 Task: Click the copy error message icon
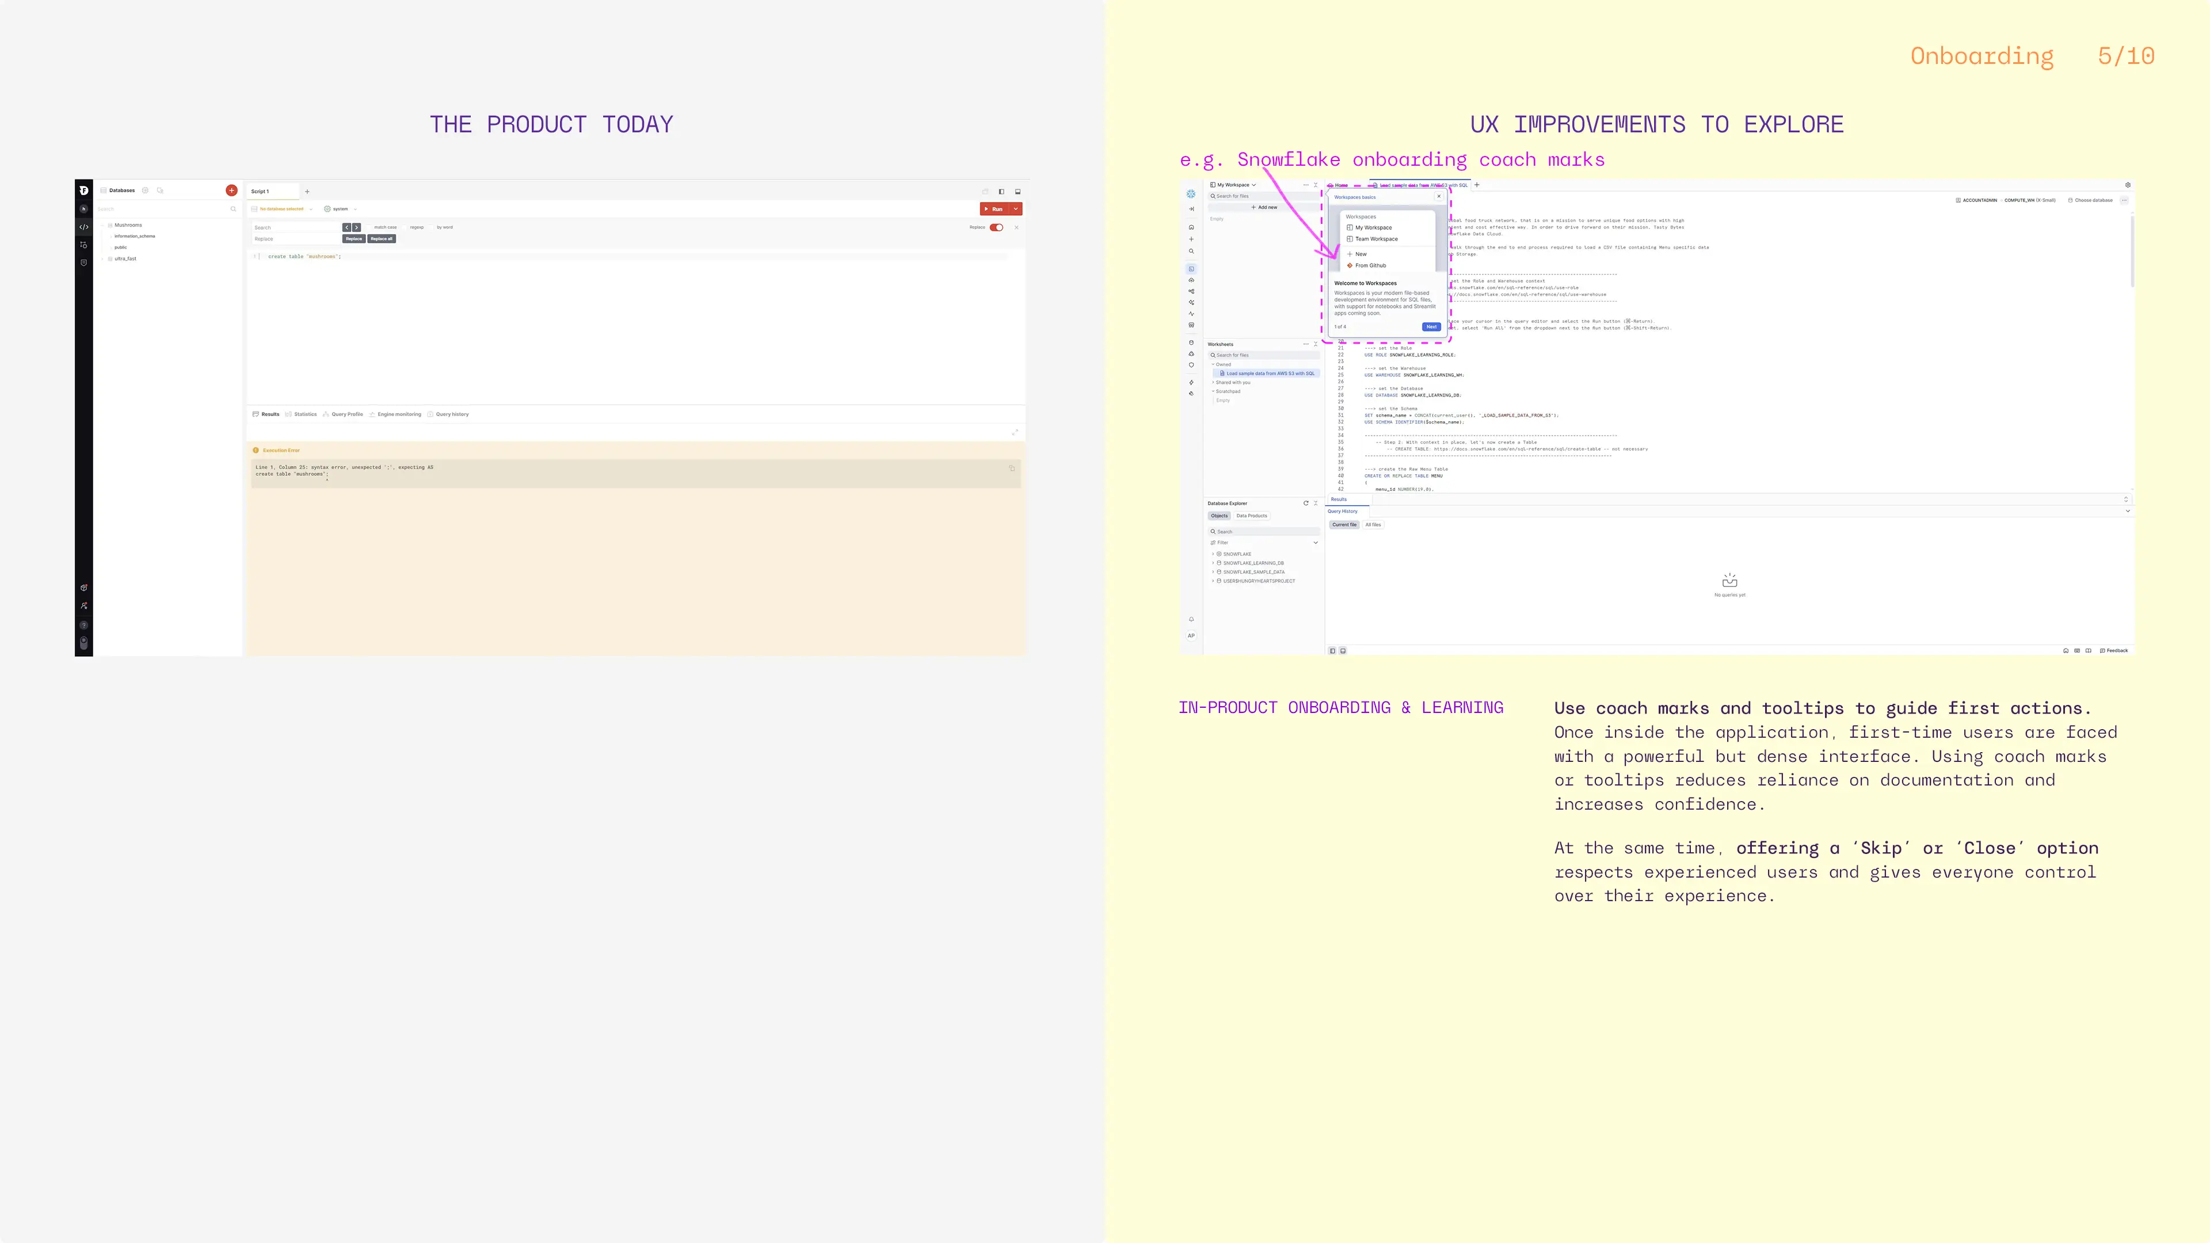point(1012,468)
